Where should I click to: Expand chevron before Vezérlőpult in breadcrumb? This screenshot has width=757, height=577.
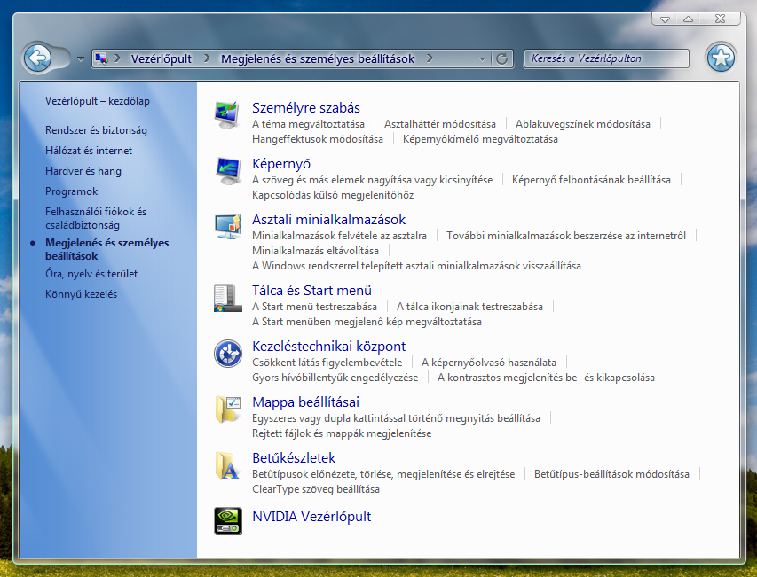pos(117,58)
